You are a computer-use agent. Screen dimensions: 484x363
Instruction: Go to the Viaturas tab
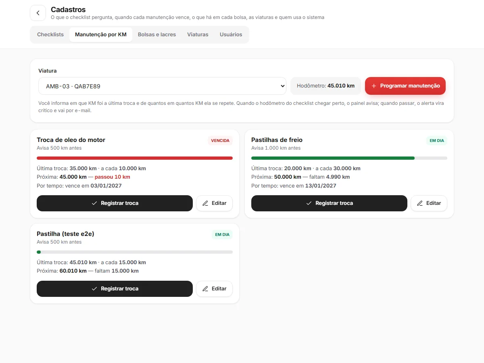pos(198,35)
